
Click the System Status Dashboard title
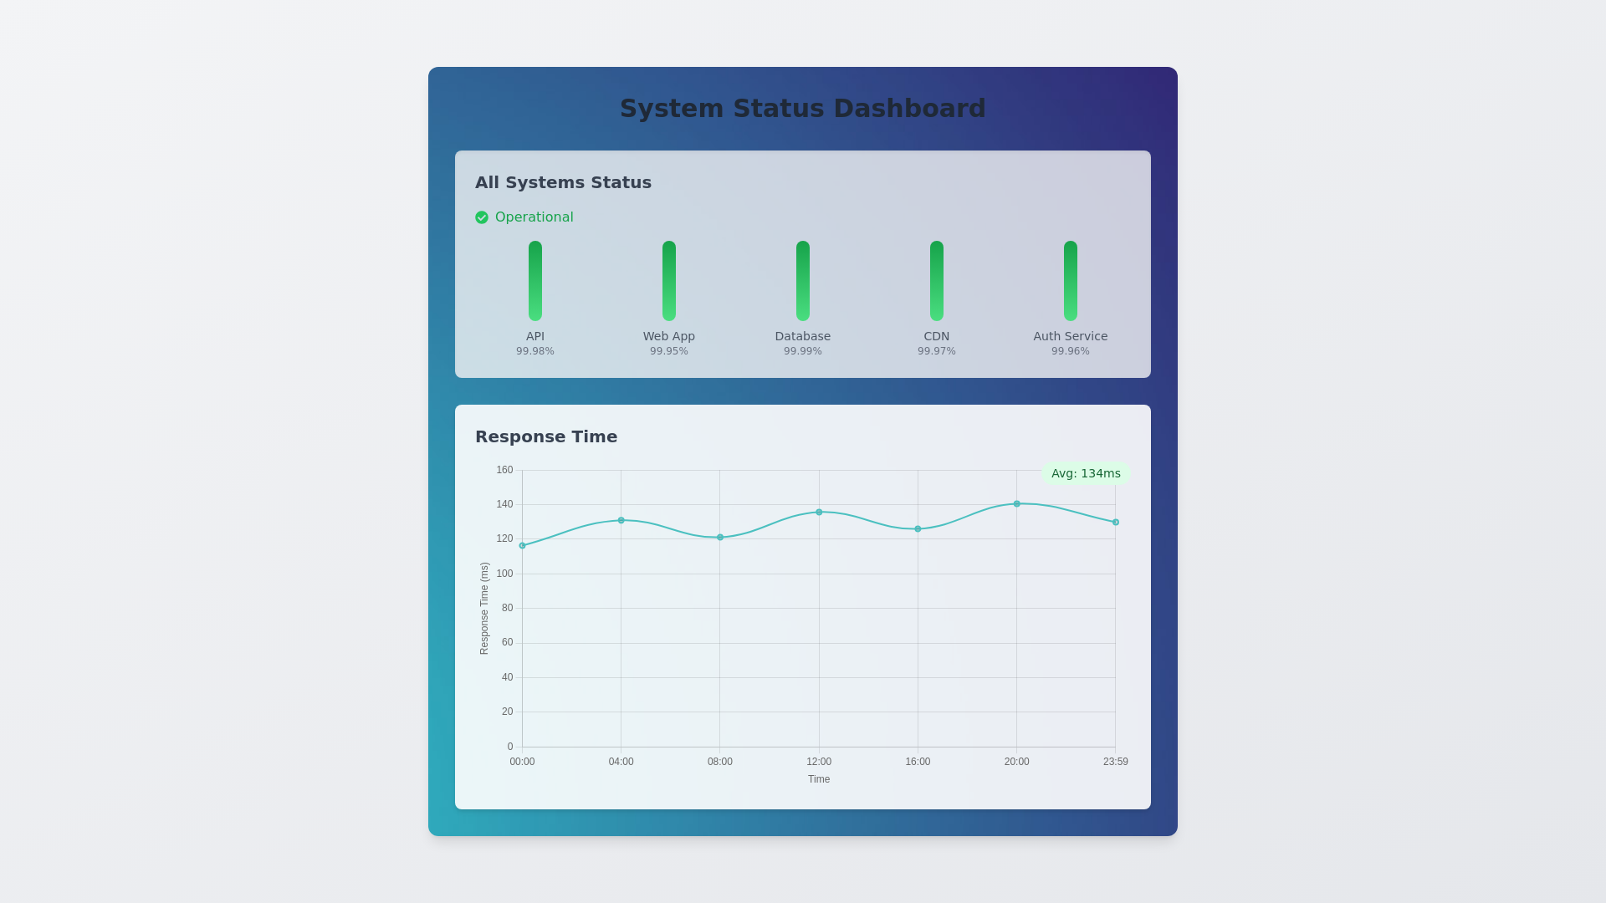pyautogui.click(x=803, y=108)
